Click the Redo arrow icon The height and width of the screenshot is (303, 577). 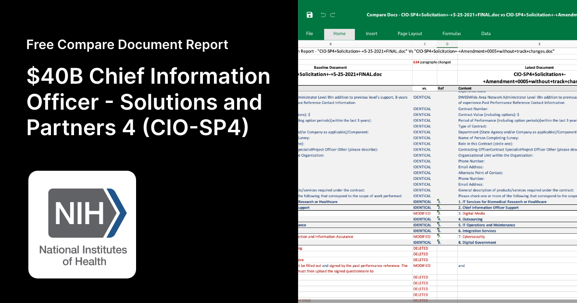tap(332, 15)
